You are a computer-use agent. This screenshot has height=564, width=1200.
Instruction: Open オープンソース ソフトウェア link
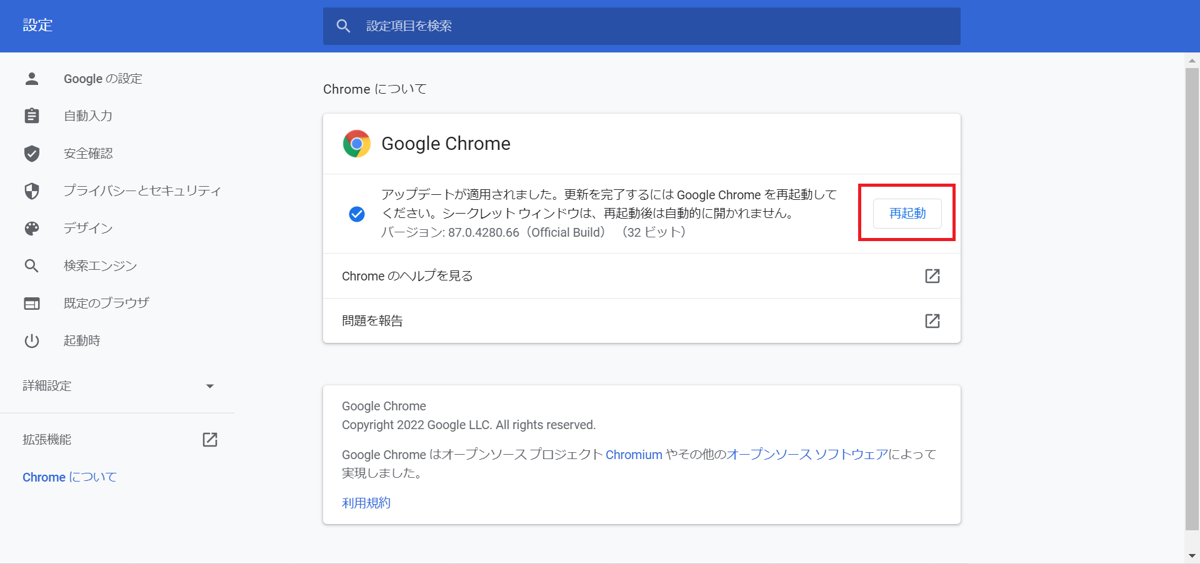(807, 455)
